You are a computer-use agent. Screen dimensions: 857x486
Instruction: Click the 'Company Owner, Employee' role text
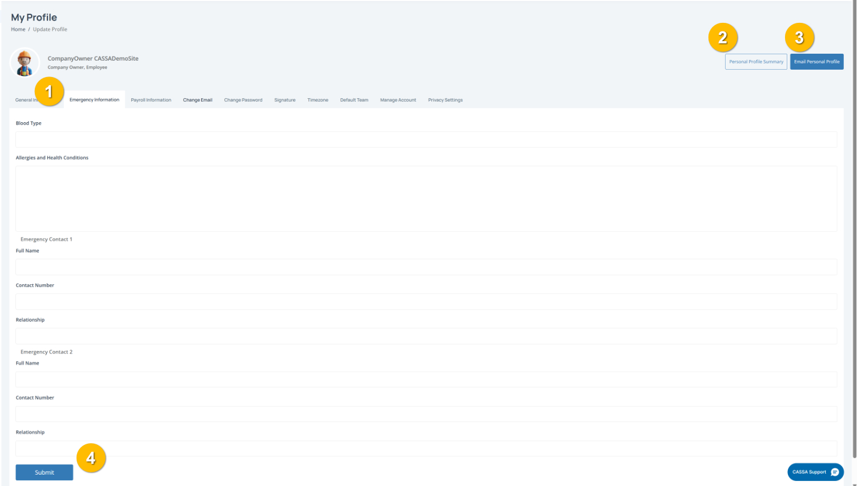(x=77, y=67)
